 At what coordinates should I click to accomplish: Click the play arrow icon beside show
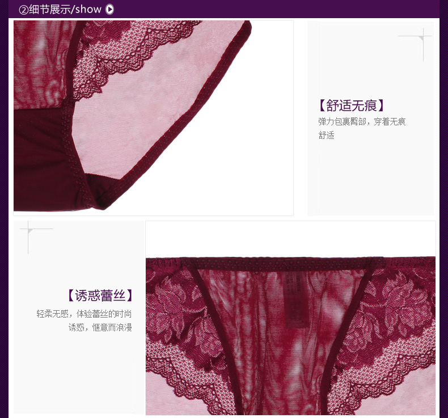coord(109,10)
